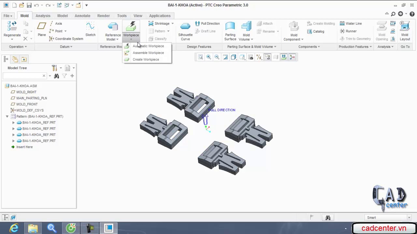Click the binoculars search icon in Model Tree
Image resolution: width=417 pixels, height=234 pixels.
(56, 76)
